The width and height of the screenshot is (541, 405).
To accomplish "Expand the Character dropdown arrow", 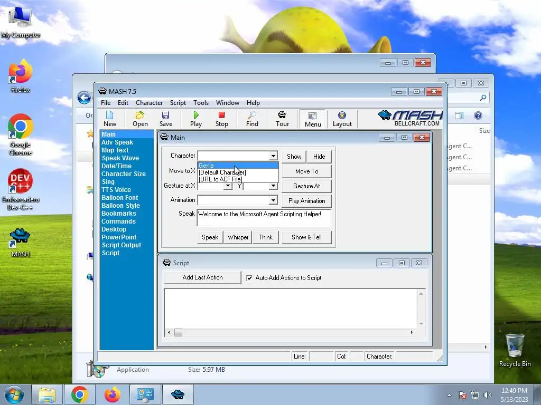I will [x=273, y=156].
